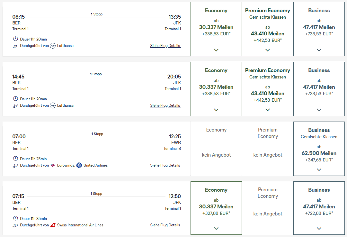Click the airplane icon beside 'Durchgeführt von' second flight
The height and width of the screenshot is (237, 347).
click(x=15, y=105)
